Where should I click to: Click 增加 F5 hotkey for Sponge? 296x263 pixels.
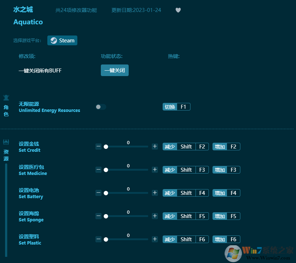226,216
